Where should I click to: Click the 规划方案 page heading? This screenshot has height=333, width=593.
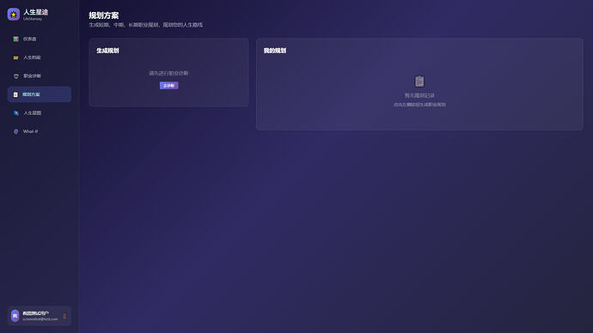(x=104, y=15)
